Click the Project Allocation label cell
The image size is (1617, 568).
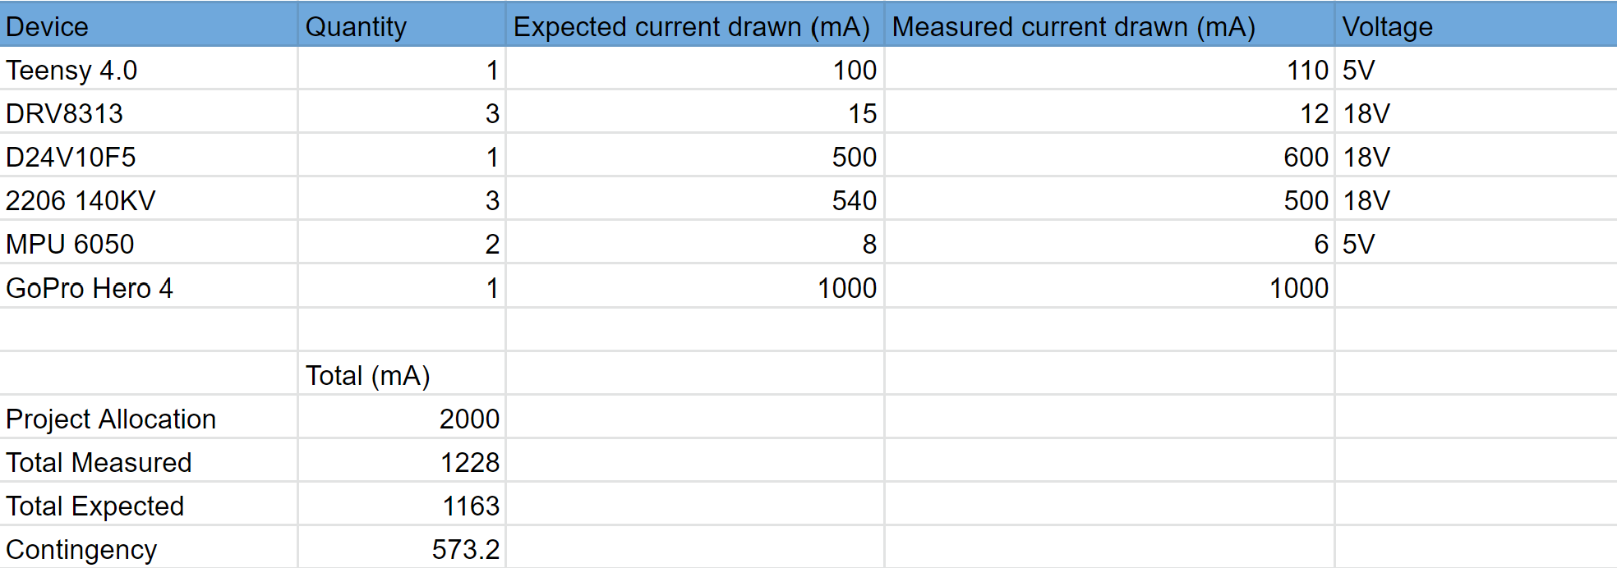point(148,418)
